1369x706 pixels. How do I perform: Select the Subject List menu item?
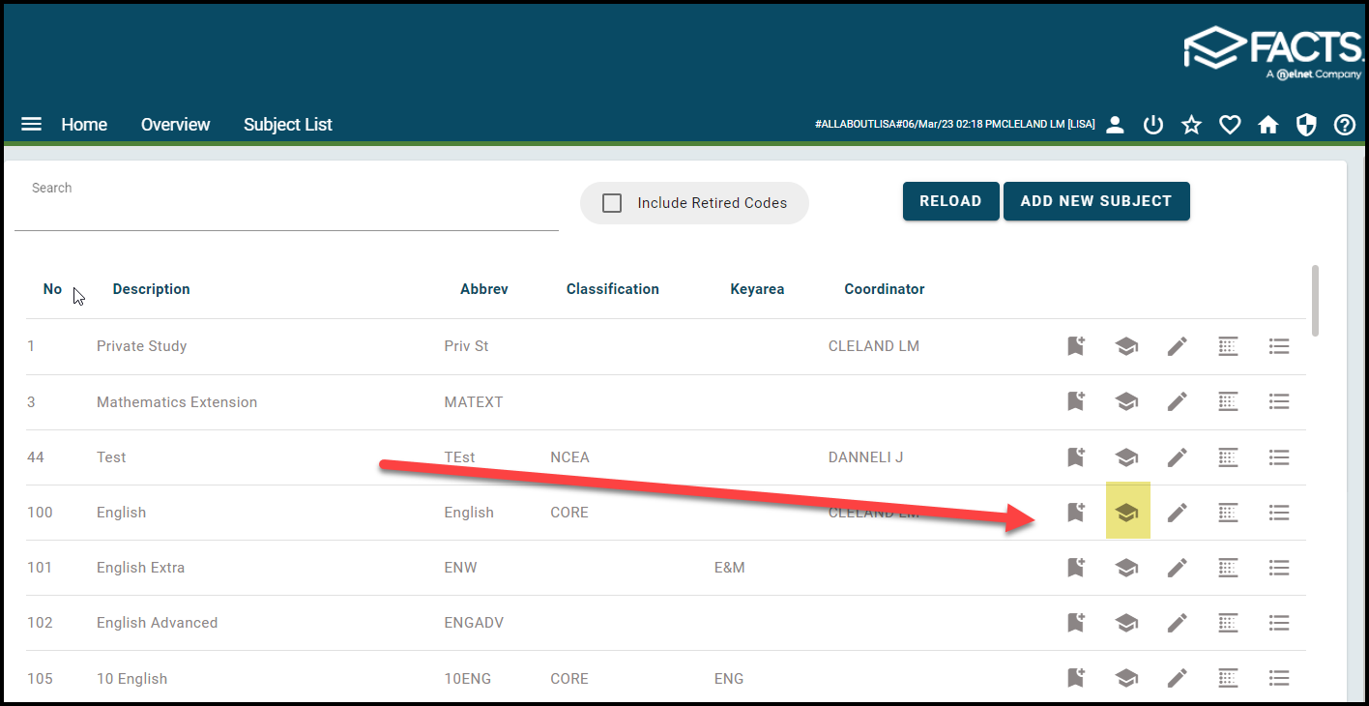coord(287,125)
